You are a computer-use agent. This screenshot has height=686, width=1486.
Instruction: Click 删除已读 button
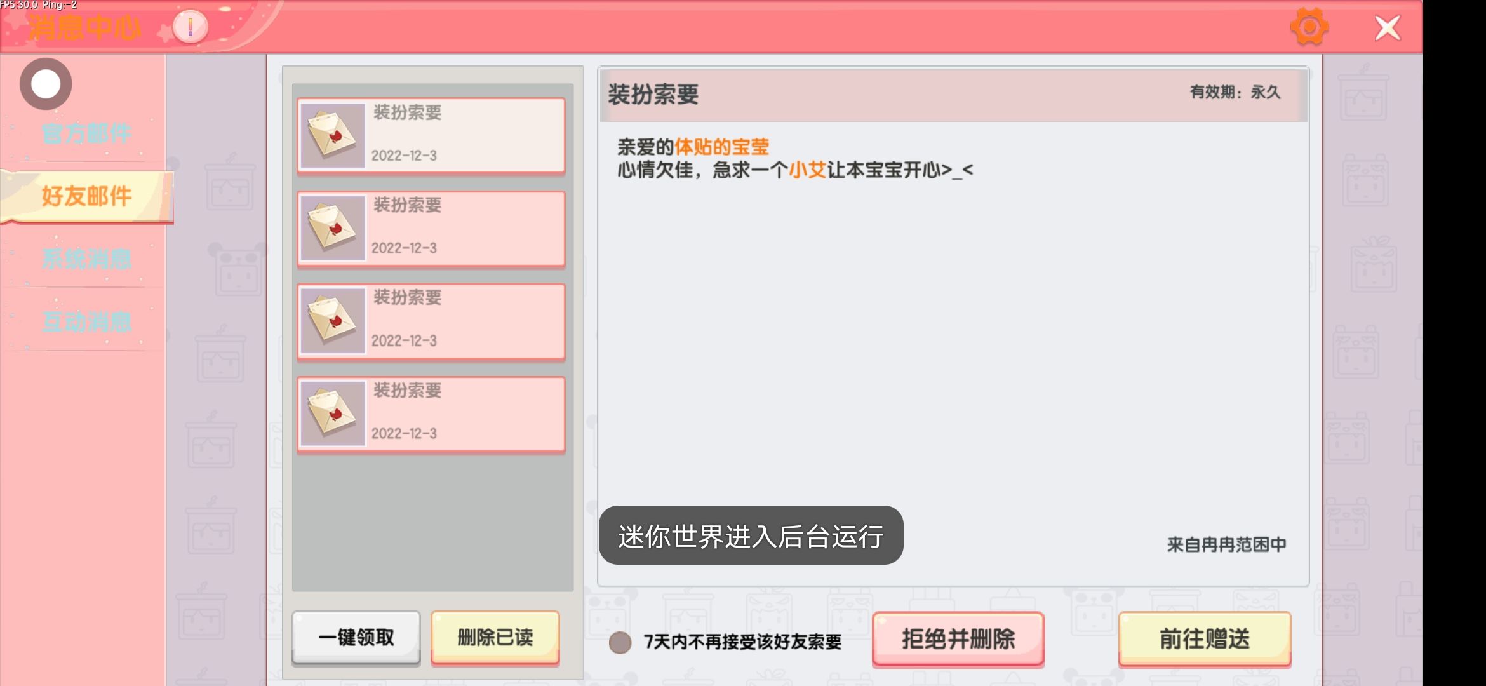[x=495, y=637]
